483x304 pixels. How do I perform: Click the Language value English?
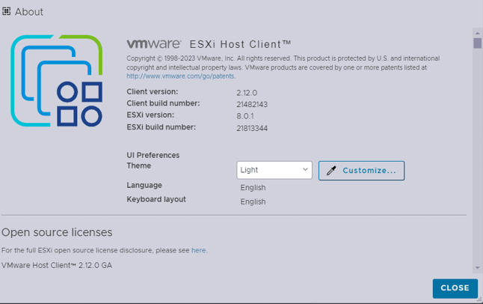click(x=253, y=188)
